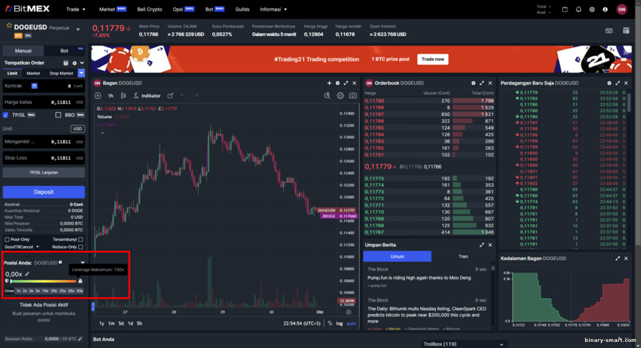Expand the Trollbox panel arrow
The width and height of the screenshot is (641, 348).
[501, 344]
